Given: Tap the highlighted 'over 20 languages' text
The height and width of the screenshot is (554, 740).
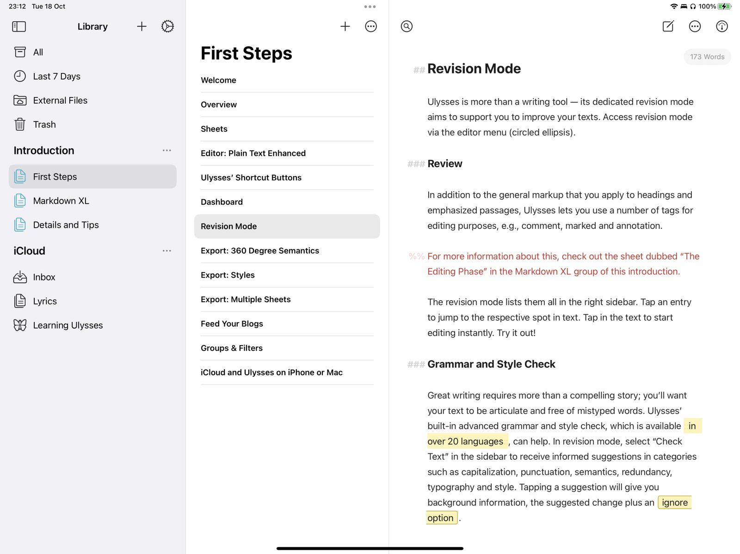Looking at the screenshot, I should point(465,441).
